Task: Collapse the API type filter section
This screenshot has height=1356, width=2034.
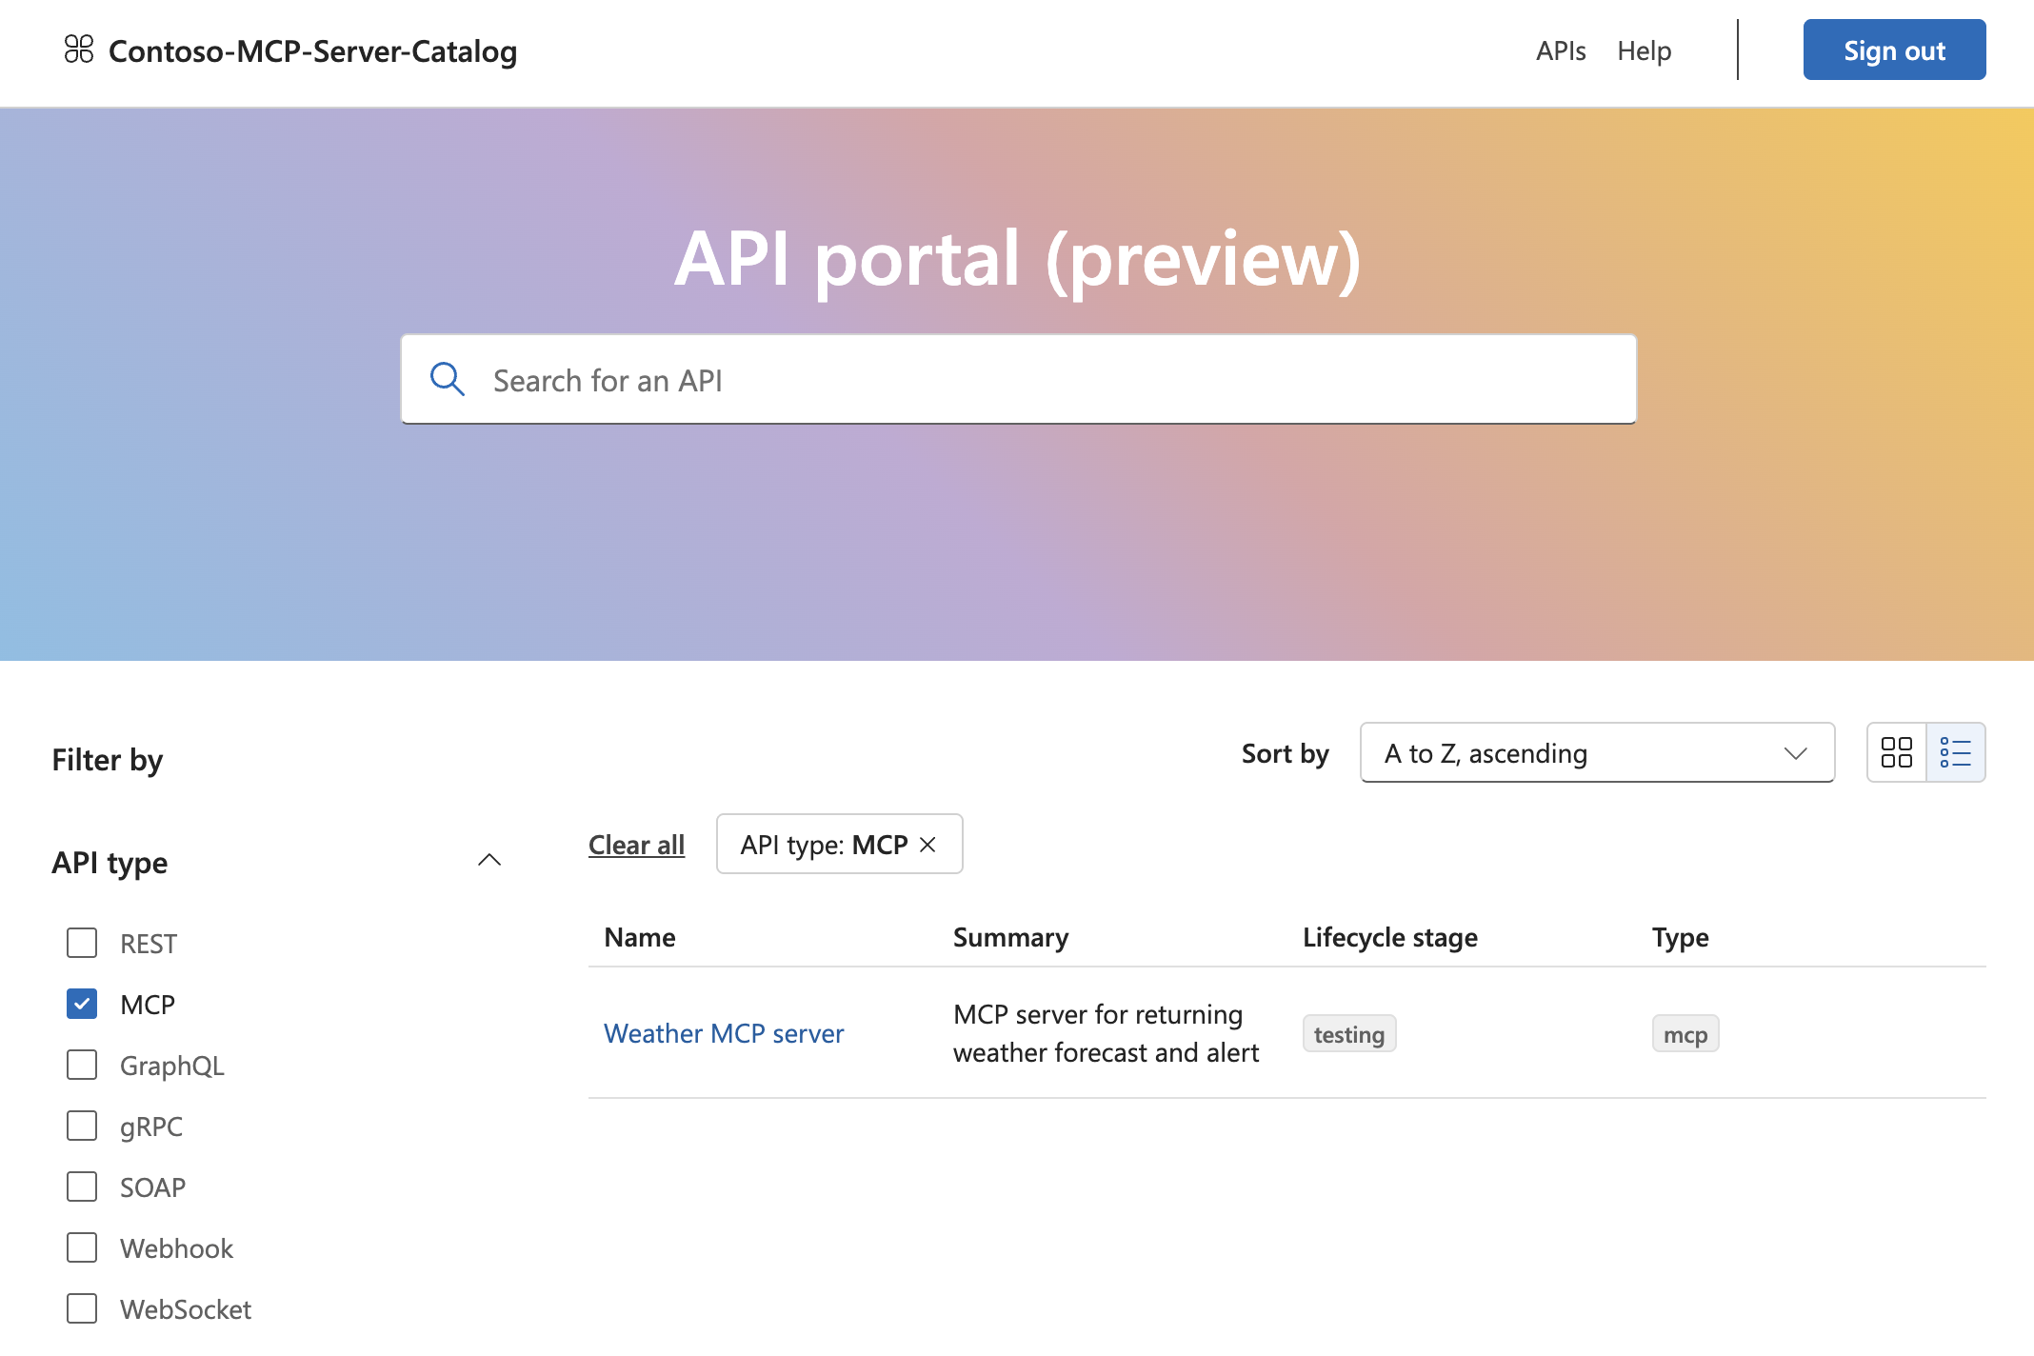Action: click(489, 860)
